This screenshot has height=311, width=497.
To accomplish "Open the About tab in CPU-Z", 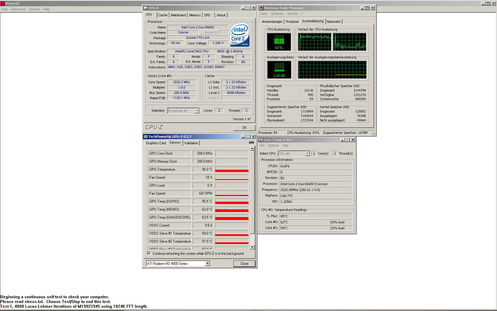I will (x=221, y=15).
